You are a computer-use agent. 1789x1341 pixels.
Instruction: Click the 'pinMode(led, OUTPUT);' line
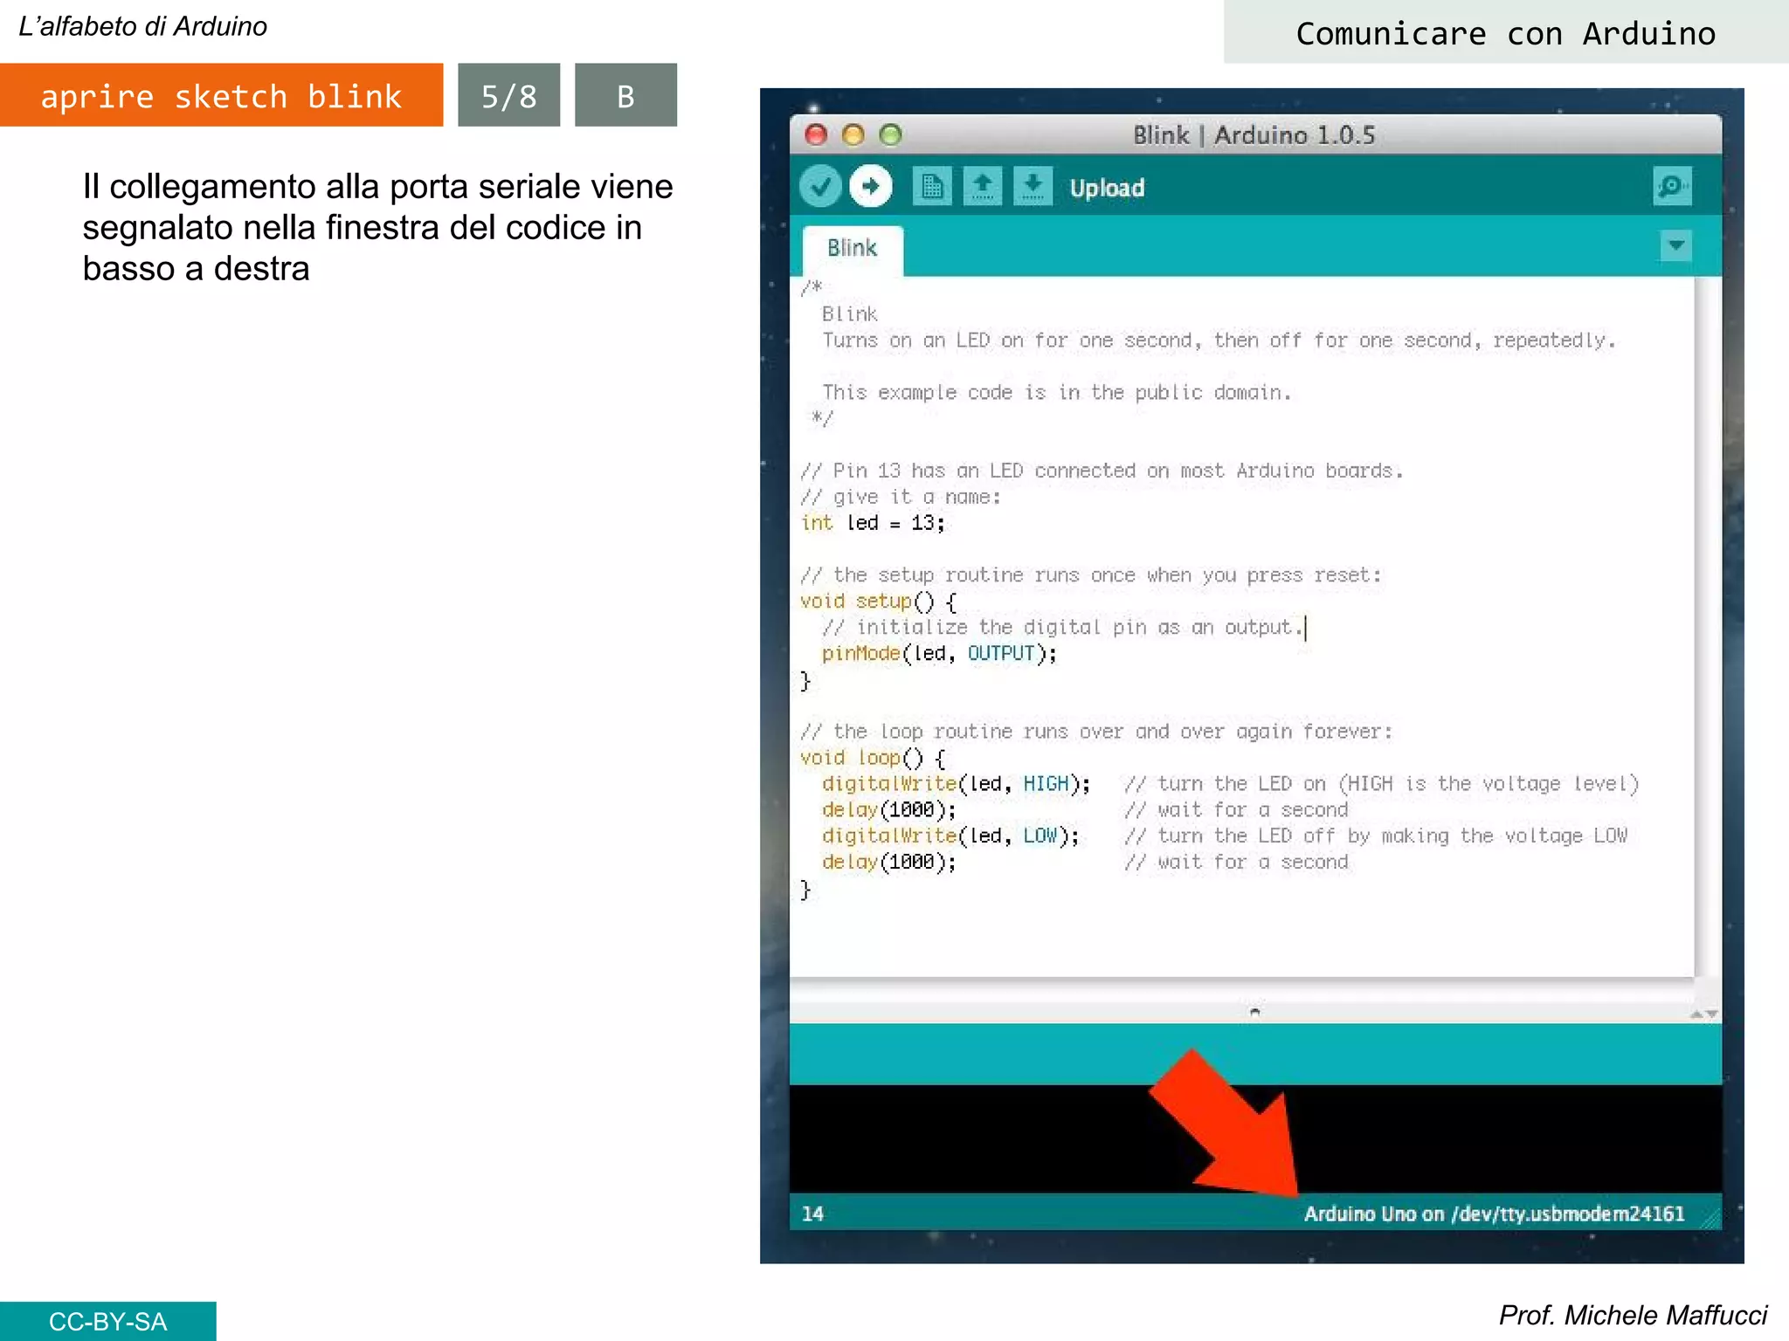939,654
